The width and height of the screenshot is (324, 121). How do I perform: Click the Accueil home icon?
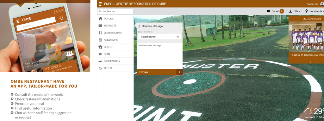(x=100, y=19)
